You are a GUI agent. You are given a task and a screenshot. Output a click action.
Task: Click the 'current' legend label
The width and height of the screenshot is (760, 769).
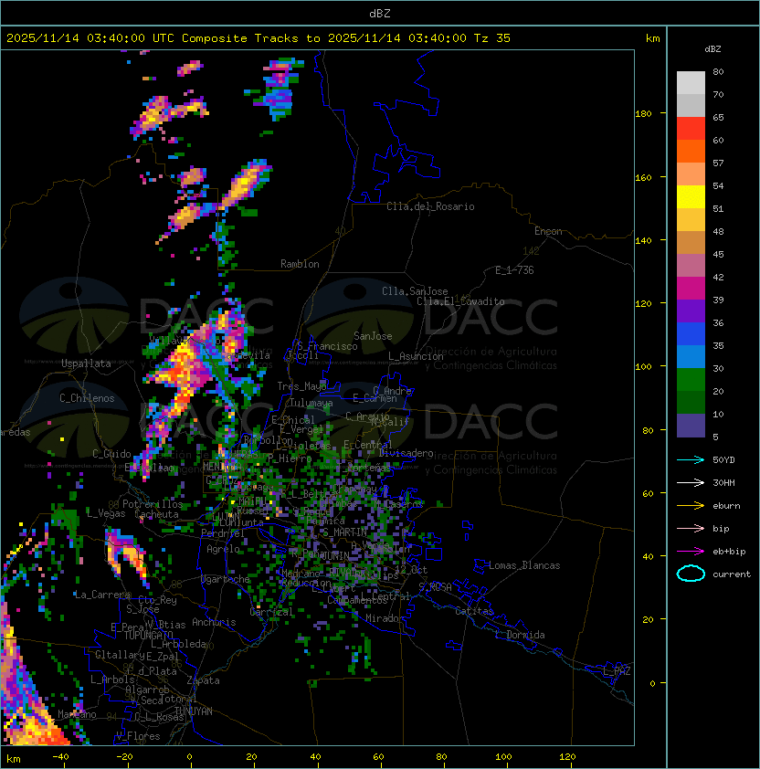coord(732,574)
